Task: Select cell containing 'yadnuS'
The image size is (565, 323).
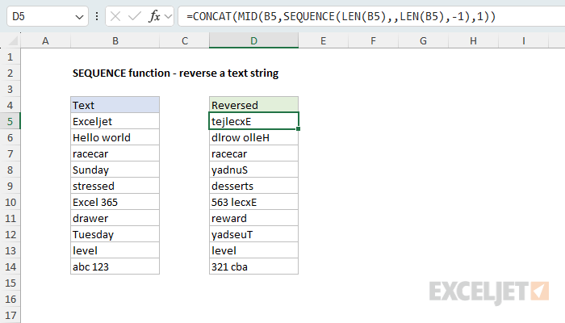Action: pos(253,170)
